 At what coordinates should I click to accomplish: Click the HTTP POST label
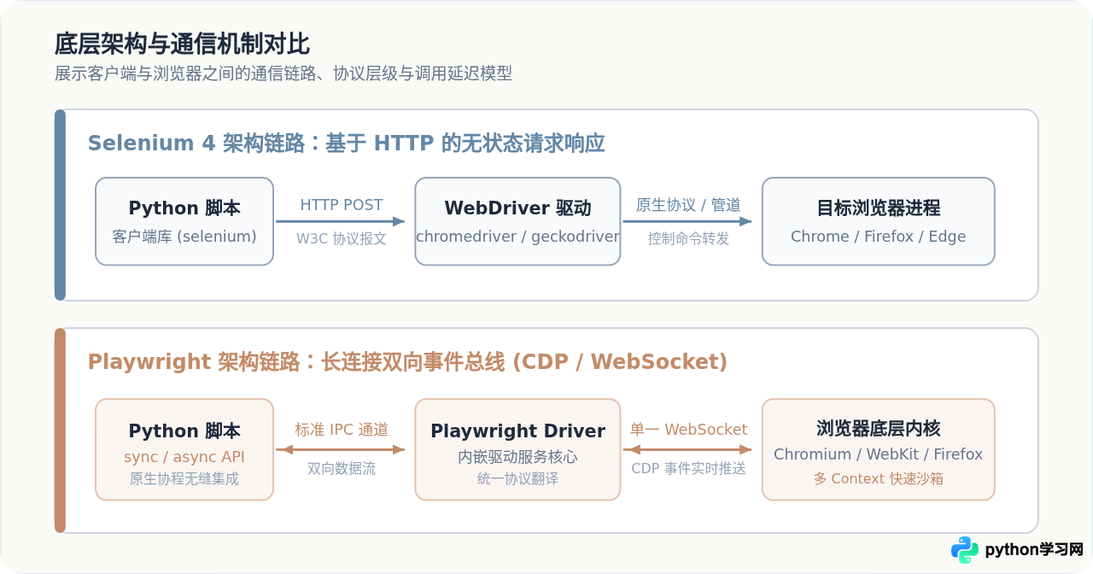point(342,205)
